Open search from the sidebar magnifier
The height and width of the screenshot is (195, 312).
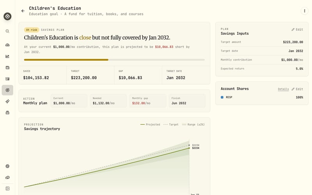point(7,31)
